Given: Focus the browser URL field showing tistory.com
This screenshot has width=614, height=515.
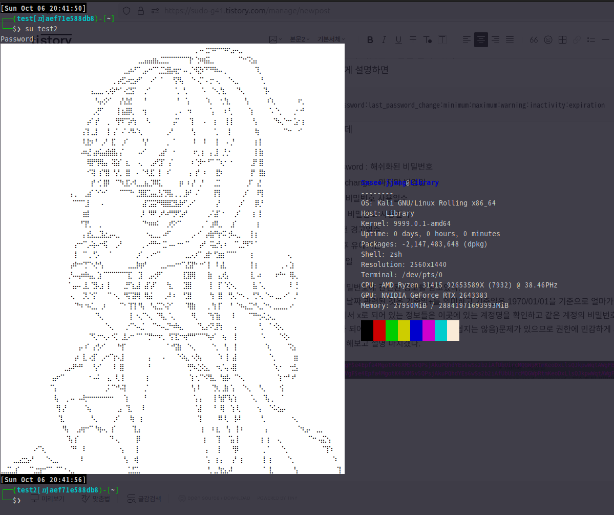Looking at the screenshot, I should 247,11.
